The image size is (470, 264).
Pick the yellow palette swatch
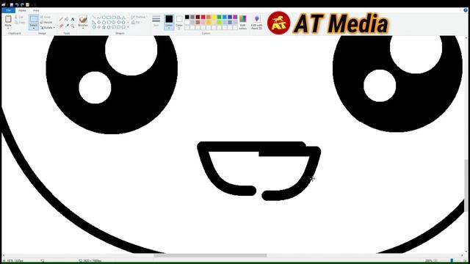214,17
